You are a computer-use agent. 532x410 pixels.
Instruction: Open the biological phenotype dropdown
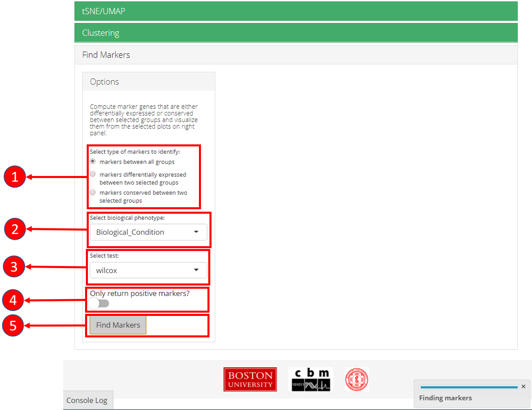(x=148, y=232)
